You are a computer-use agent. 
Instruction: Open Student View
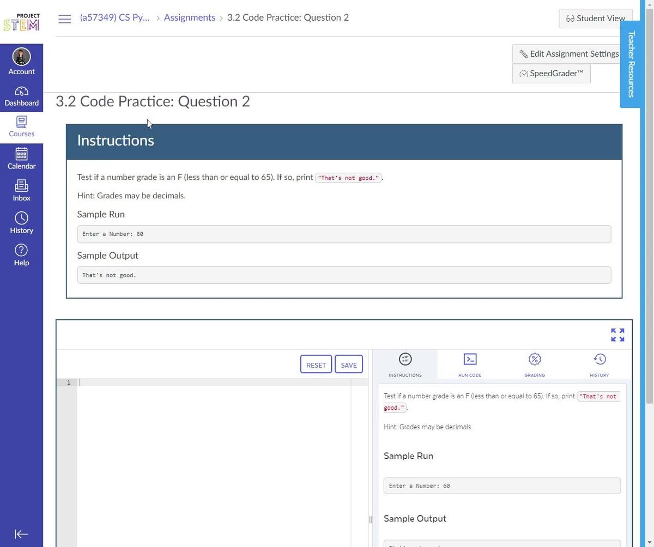pyautogui.click(x=595, y=18)
